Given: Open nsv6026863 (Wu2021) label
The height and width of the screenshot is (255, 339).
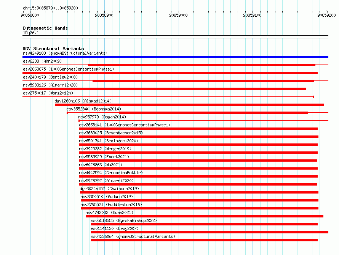Looking at the screenshot, I should pyautogui.click(x=101, y=165).
